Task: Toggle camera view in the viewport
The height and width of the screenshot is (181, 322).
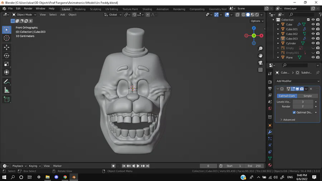Action: (260, 63)
